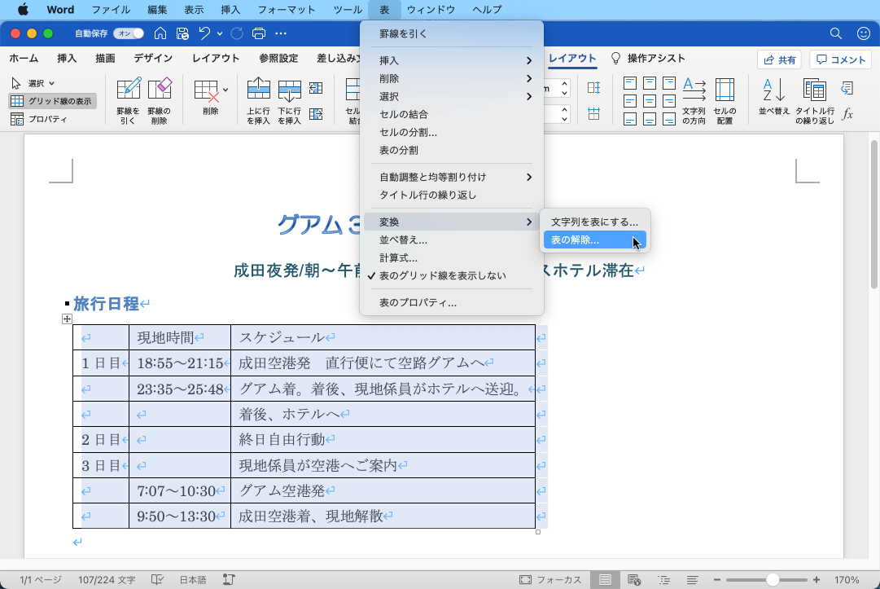Choose 表の解除... in the submenu

tap(594, 240)
